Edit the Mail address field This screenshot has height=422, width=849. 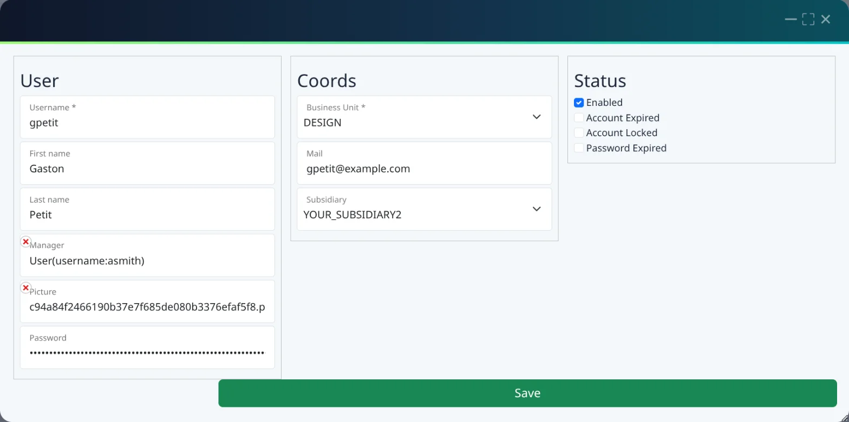424,163
